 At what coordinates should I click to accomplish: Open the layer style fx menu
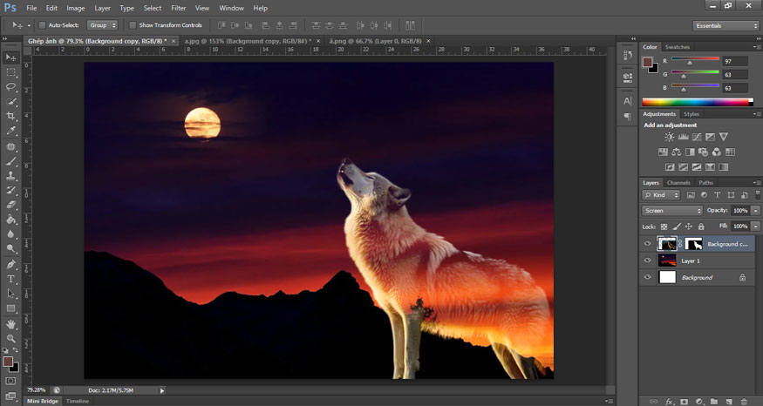[669, 402]
